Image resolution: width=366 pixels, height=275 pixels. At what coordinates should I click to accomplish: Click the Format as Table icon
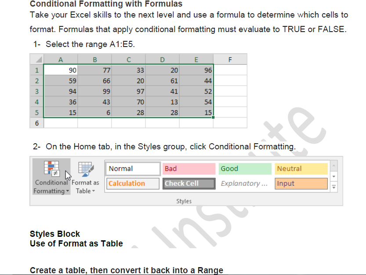(85, 169)
